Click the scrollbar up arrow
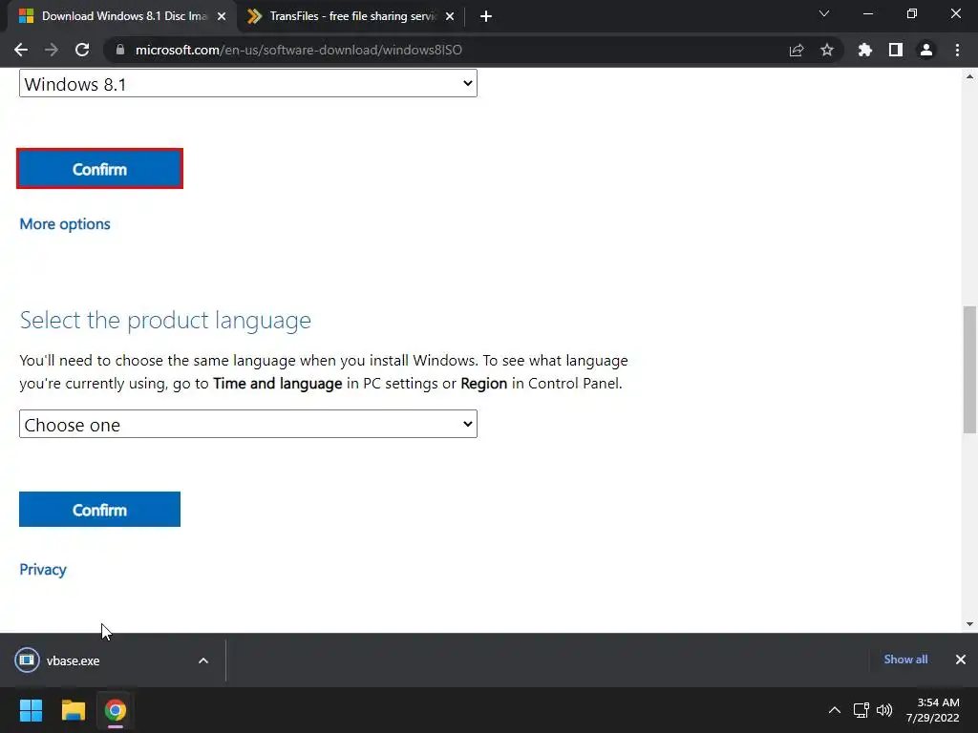Screen dimensions: 978x733 pyautogui.click(x=969, y=76)
